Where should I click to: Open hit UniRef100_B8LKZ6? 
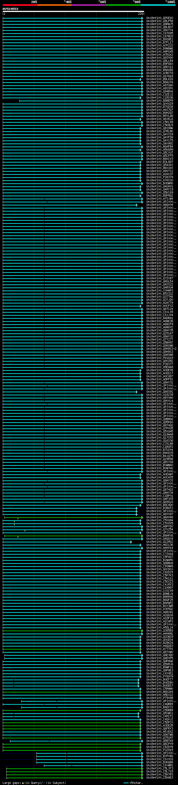[x=160, y=79]
